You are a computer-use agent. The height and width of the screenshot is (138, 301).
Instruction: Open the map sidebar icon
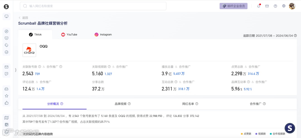[6, 118]
